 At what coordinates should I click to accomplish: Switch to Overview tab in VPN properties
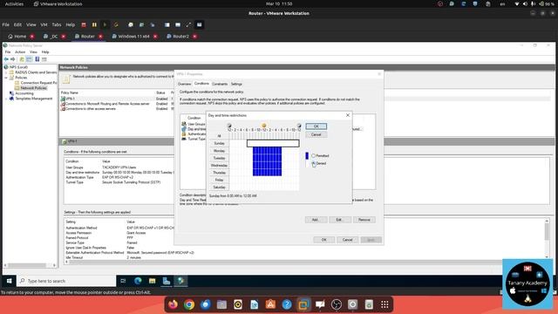[x=184, y=84]
